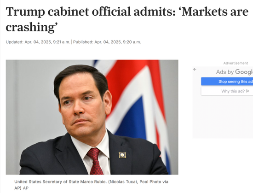Click the lapel pin in the photo
This screenshot has height=193, width=253.
[x=122, y=155]
